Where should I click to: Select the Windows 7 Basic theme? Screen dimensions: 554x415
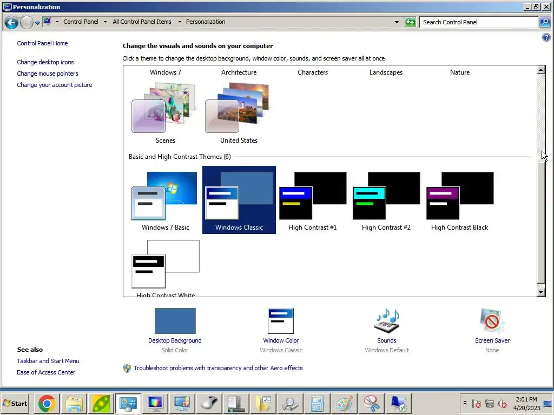166,200
